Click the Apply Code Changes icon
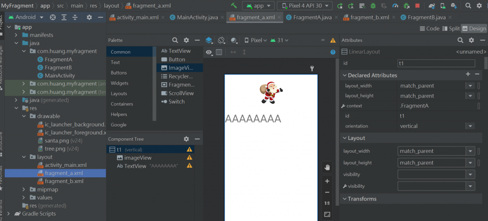The image size is (488, 221). [x=351, y=6]
